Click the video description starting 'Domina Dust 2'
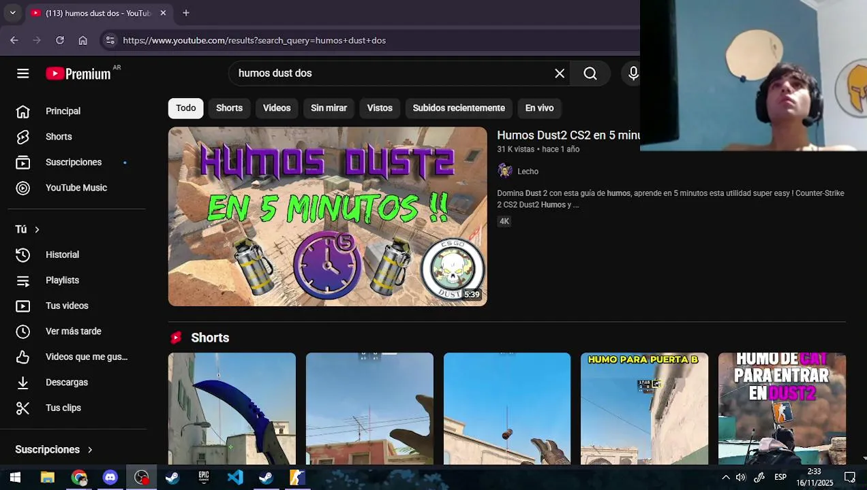867x490 pixels. tap(671, 199)
